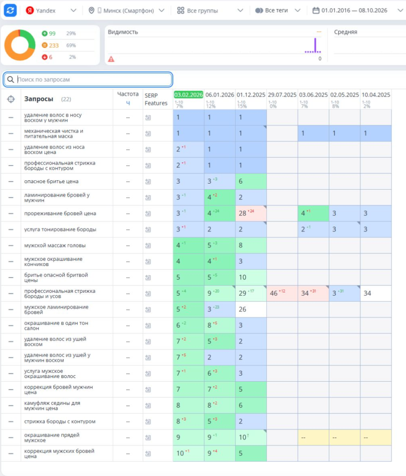Screen dimensions: 406x476
Task: Select the 10.04.2025 date column header
Action: pyautogui.click(x=376, y=95)
